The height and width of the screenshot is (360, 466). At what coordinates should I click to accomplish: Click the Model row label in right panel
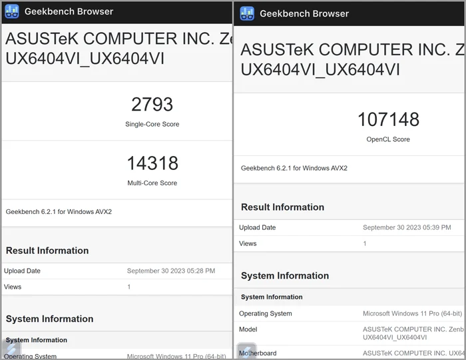coord(248,329)
